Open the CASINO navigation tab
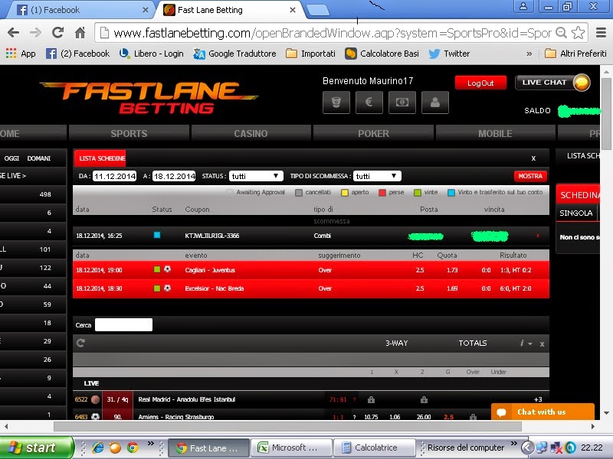The height and width of the screenshot is (459, 613). point(251,133)
